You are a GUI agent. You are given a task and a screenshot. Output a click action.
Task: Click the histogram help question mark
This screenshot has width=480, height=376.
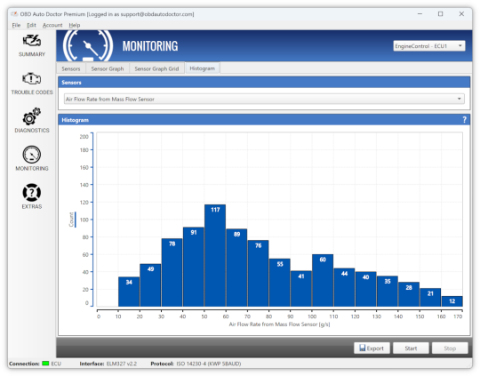click(x=464, y=120)
